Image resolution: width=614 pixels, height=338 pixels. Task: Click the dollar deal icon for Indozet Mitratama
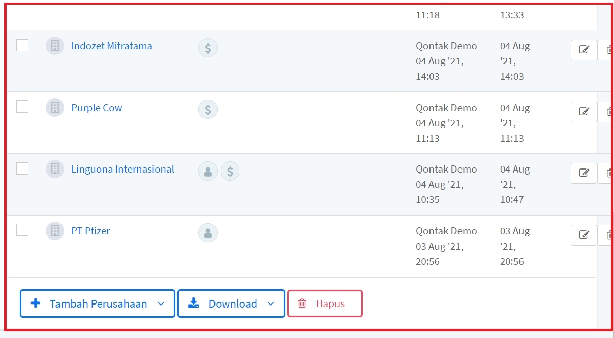coord(207,48)
